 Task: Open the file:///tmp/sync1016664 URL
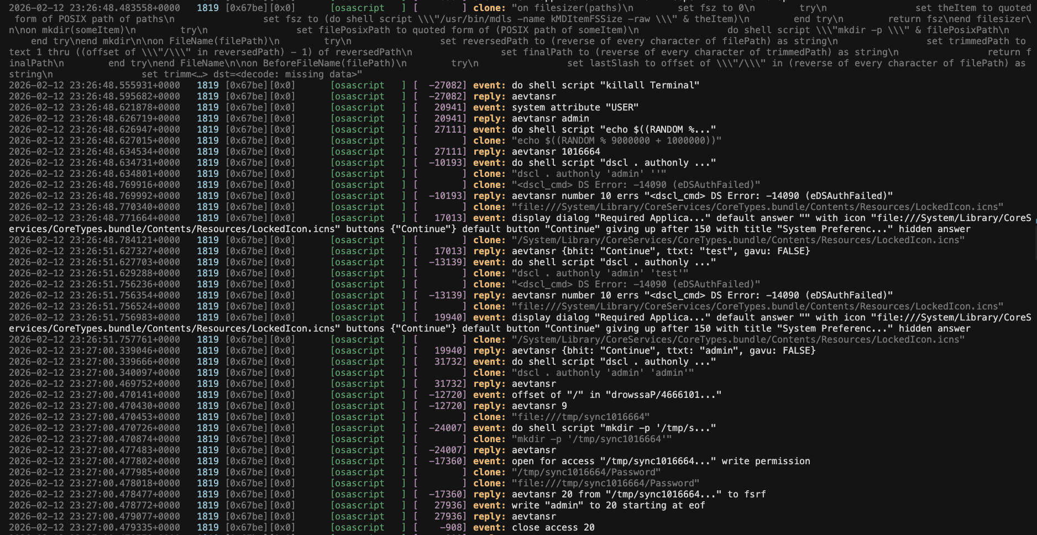pos(580,417)
